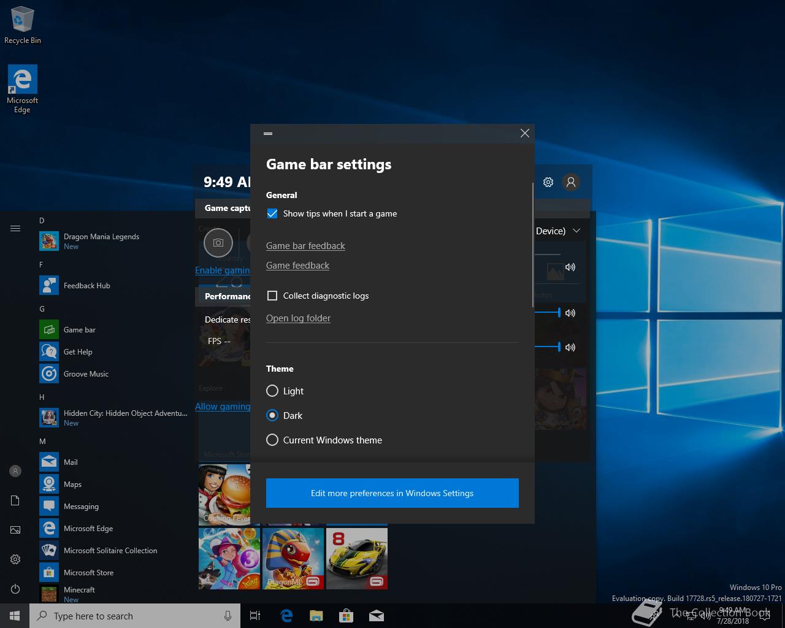The width and height of the screenshot is (785, 628).
Task: Click letter H section header
Action: [42, 397]
